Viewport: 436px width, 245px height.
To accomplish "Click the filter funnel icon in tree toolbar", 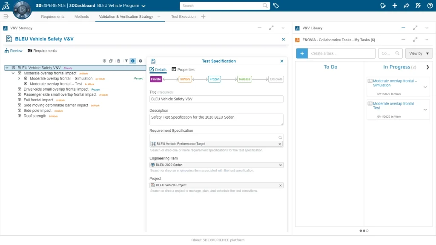I will 126,61.
